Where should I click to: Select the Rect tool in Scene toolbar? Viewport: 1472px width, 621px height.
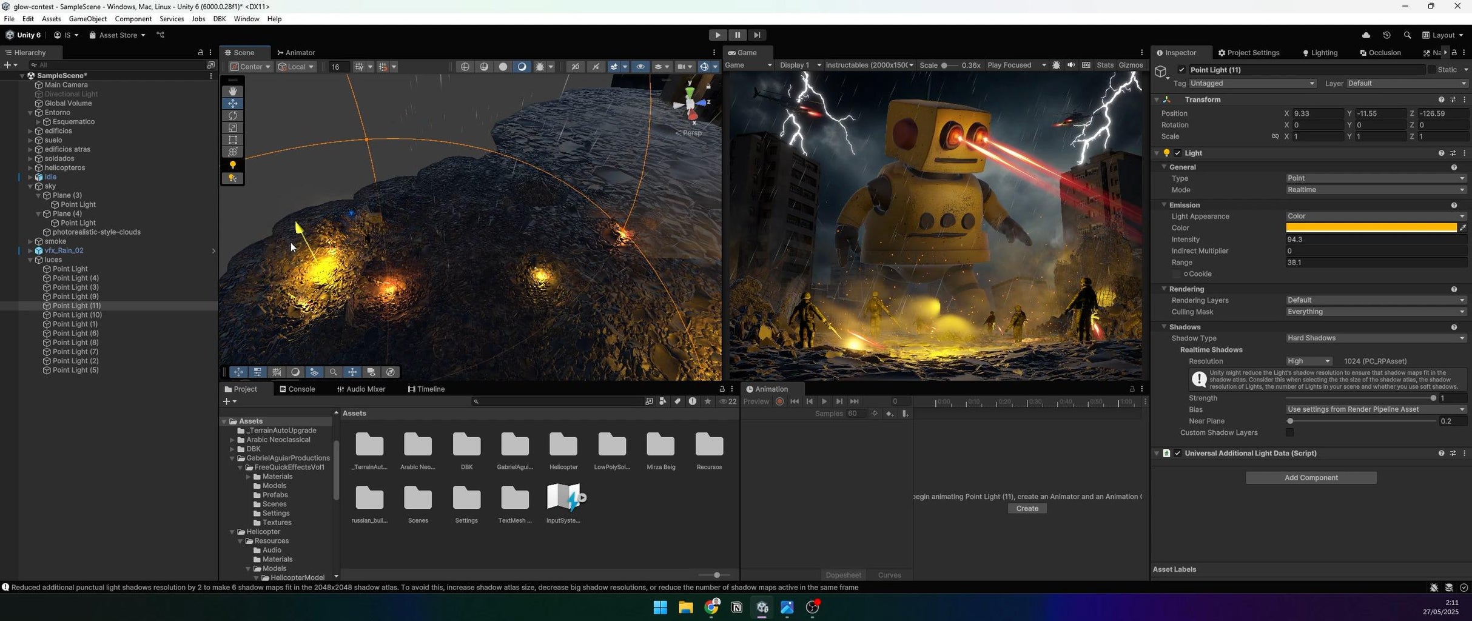(233, 139)
